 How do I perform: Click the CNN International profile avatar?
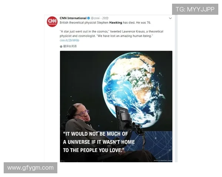[52, 21]
